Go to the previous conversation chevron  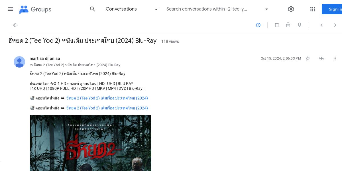[x=321, y=25]
